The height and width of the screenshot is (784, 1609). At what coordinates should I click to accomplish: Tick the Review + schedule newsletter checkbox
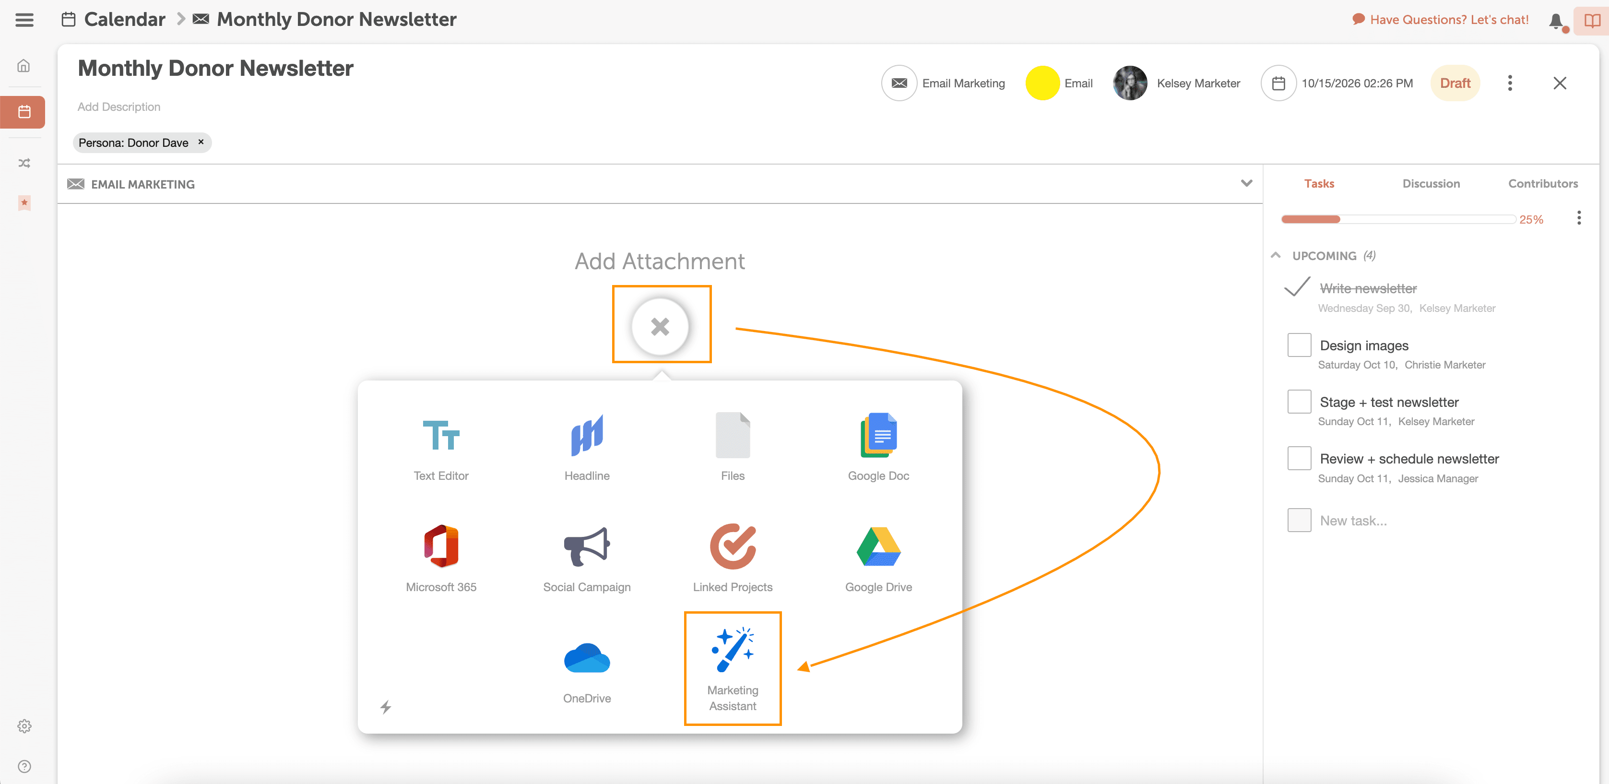[1299, 459]
